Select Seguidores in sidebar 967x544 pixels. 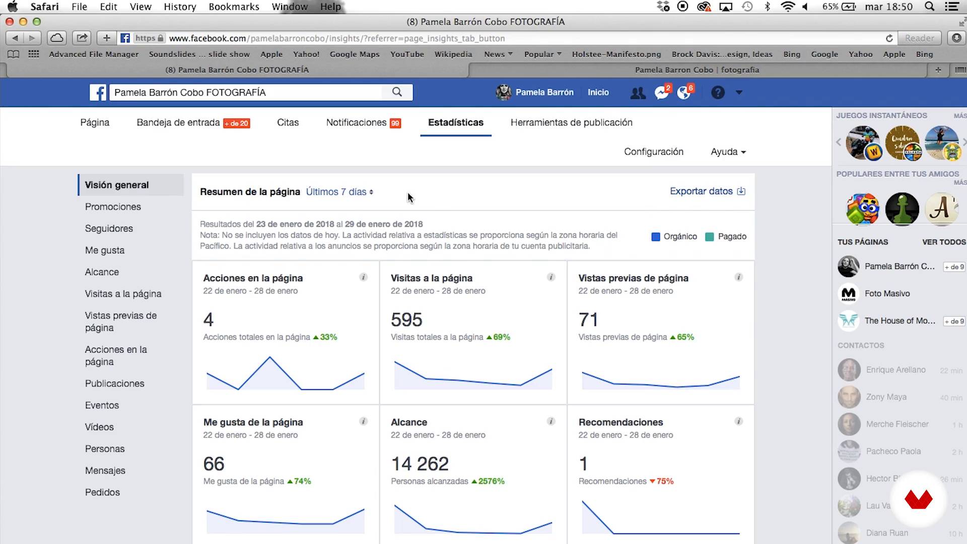coord(109,228)
